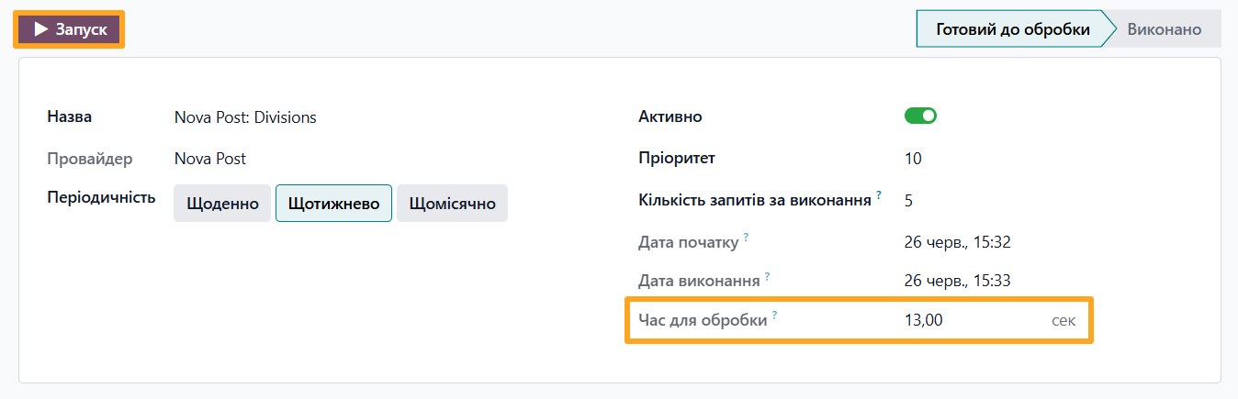
Task: Show help tooltip for Дата початку
Action: [x=746, y=237]
